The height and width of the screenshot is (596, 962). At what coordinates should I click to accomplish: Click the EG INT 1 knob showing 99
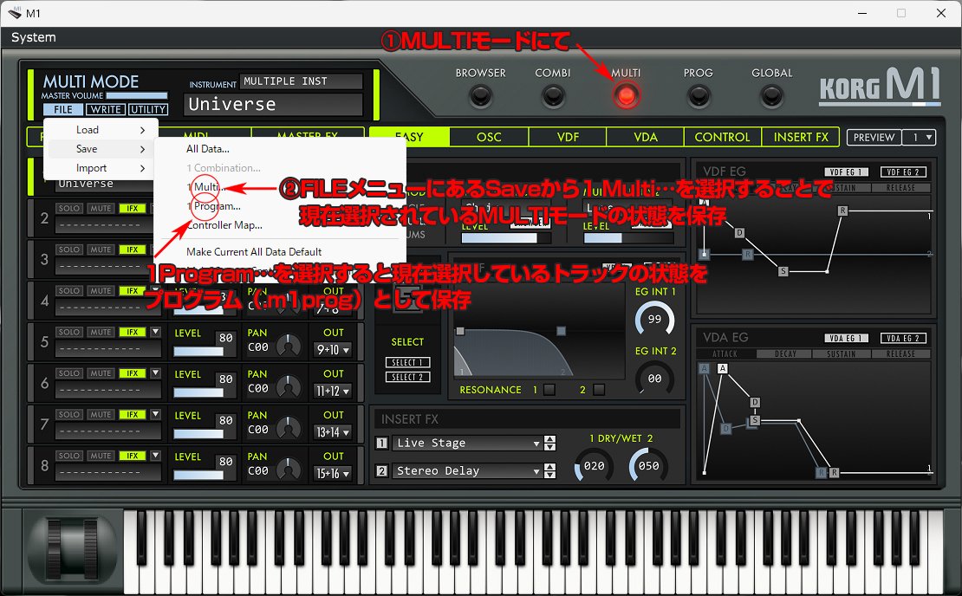(x=655, y=321)
